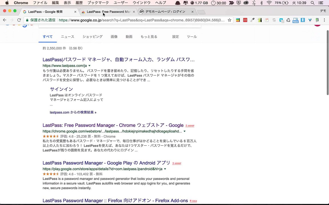The height and width of the screenshot is (205, 329).
Task: Reload the current page
Action: pos(19,20)
